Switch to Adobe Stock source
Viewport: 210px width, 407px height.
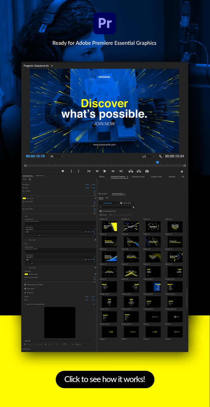125,203
